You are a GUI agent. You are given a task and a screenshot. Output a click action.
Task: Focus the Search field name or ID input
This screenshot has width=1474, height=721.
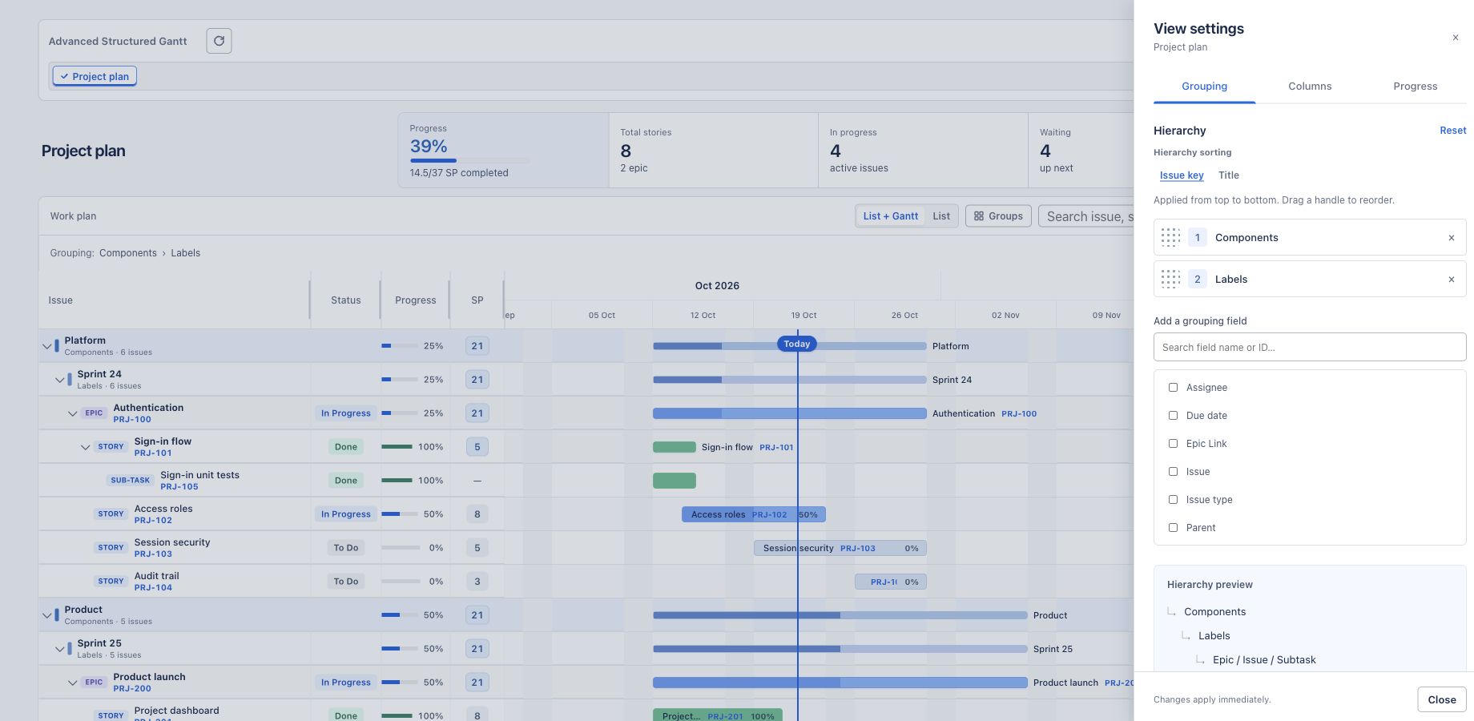click(x=1310, y=347)
